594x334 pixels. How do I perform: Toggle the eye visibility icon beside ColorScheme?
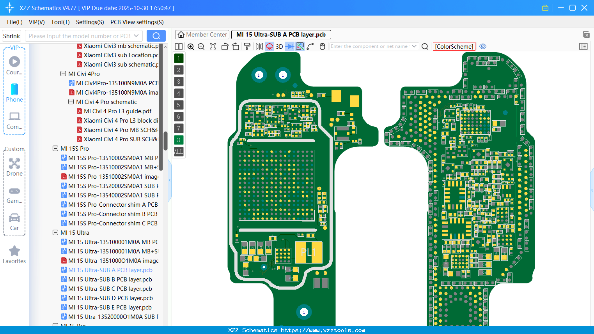tap(483, 46)
